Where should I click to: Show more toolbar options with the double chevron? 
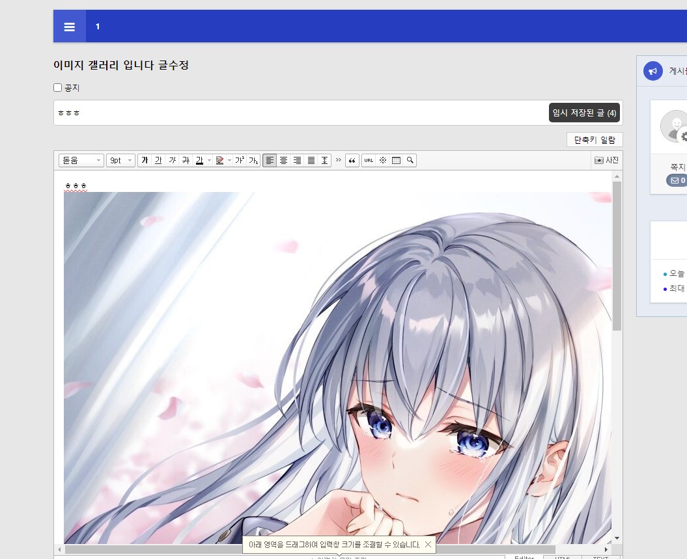(338, 160)
